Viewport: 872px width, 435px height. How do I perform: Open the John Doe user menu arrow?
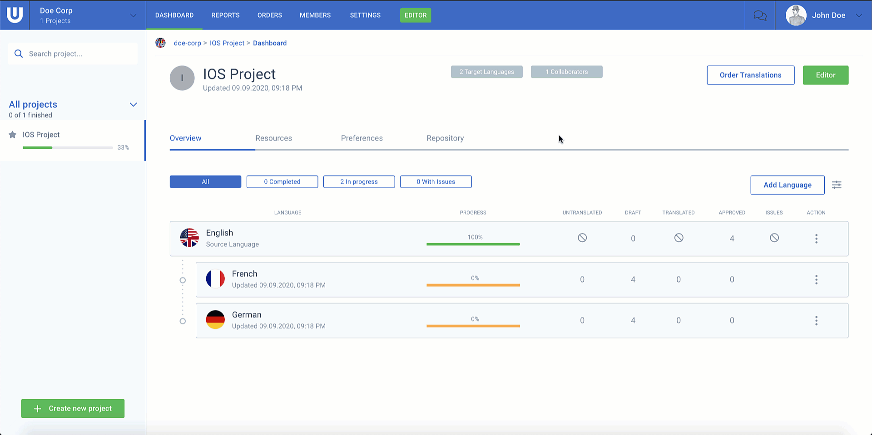pyautogui.click(x=859, y=15)
